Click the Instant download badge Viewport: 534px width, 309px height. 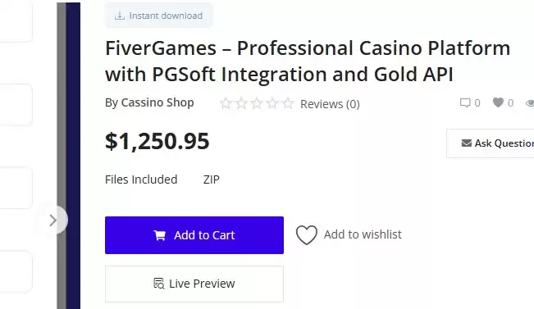coord(158,16)
